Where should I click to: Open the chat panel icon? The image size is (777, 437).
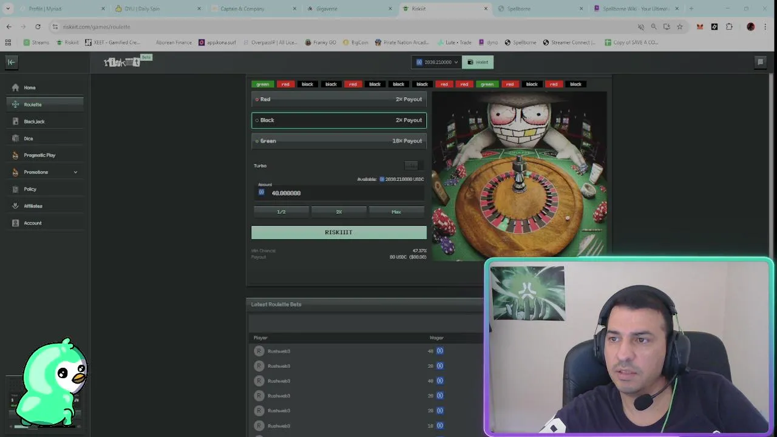(x=760, y=62)
